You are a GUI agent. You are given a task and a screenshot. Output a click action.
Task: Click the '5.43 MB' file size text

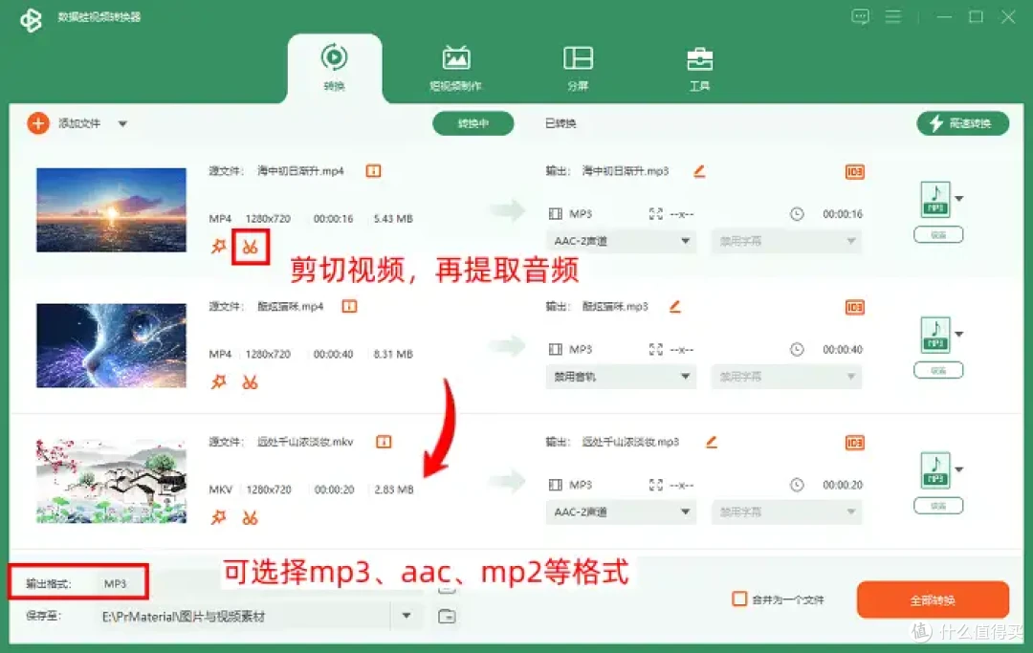393,219
